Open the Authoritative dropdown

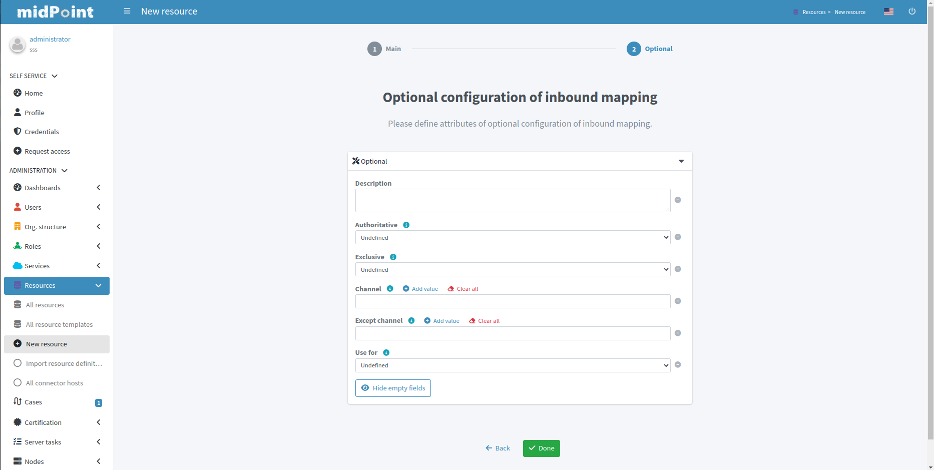point(513,238)
